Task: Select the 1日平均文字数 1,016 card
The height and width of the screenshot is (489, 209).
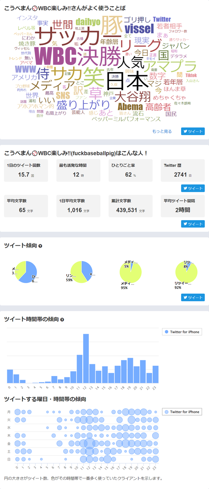Action: click(x=78, y=206)
